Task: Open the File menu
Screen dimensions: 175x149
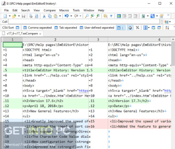Action: click(x=6, y=10)
